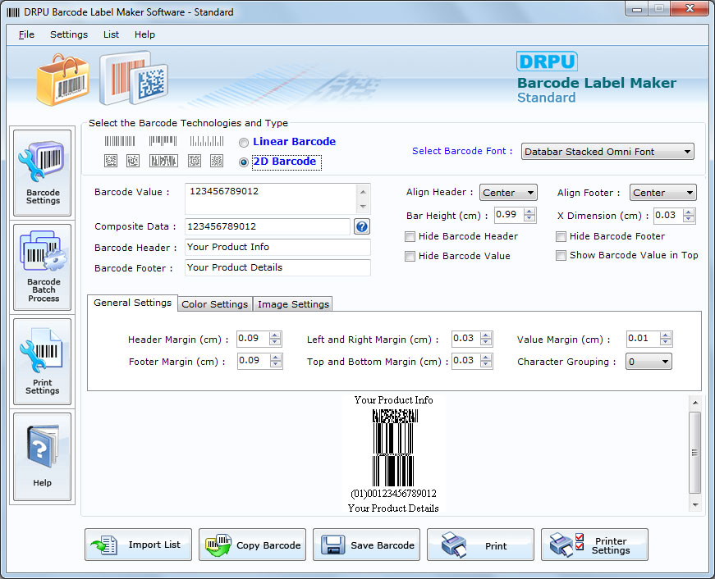This screenshot has height=579, width=715.
Task: Open the Select Barcode Font dropdown
Action: (607, 152)
